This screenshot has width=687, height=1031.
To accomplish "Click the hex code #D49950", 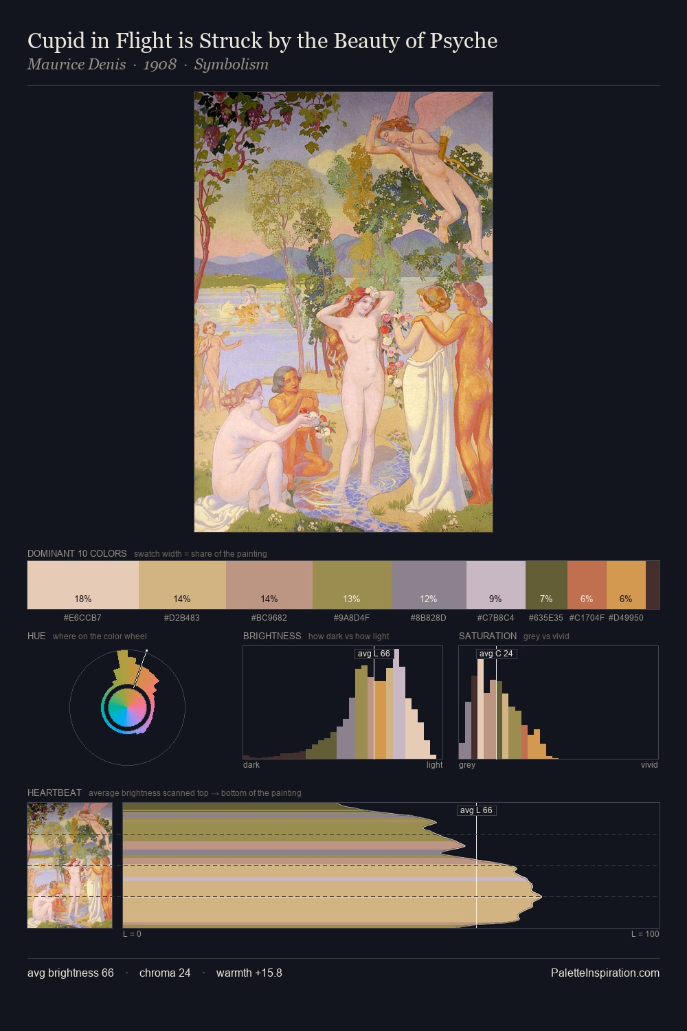I will click(626, 618).
